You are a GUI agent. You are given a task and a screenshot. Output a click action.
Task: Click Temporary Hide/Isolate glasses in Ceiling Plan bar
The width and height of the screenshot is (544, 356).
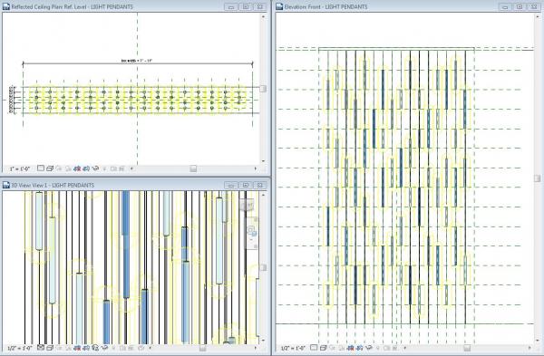94,168
